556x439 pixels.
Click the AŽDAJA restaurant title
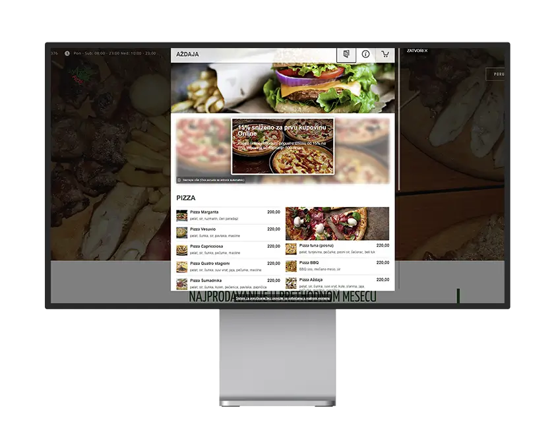click(187, 54)
